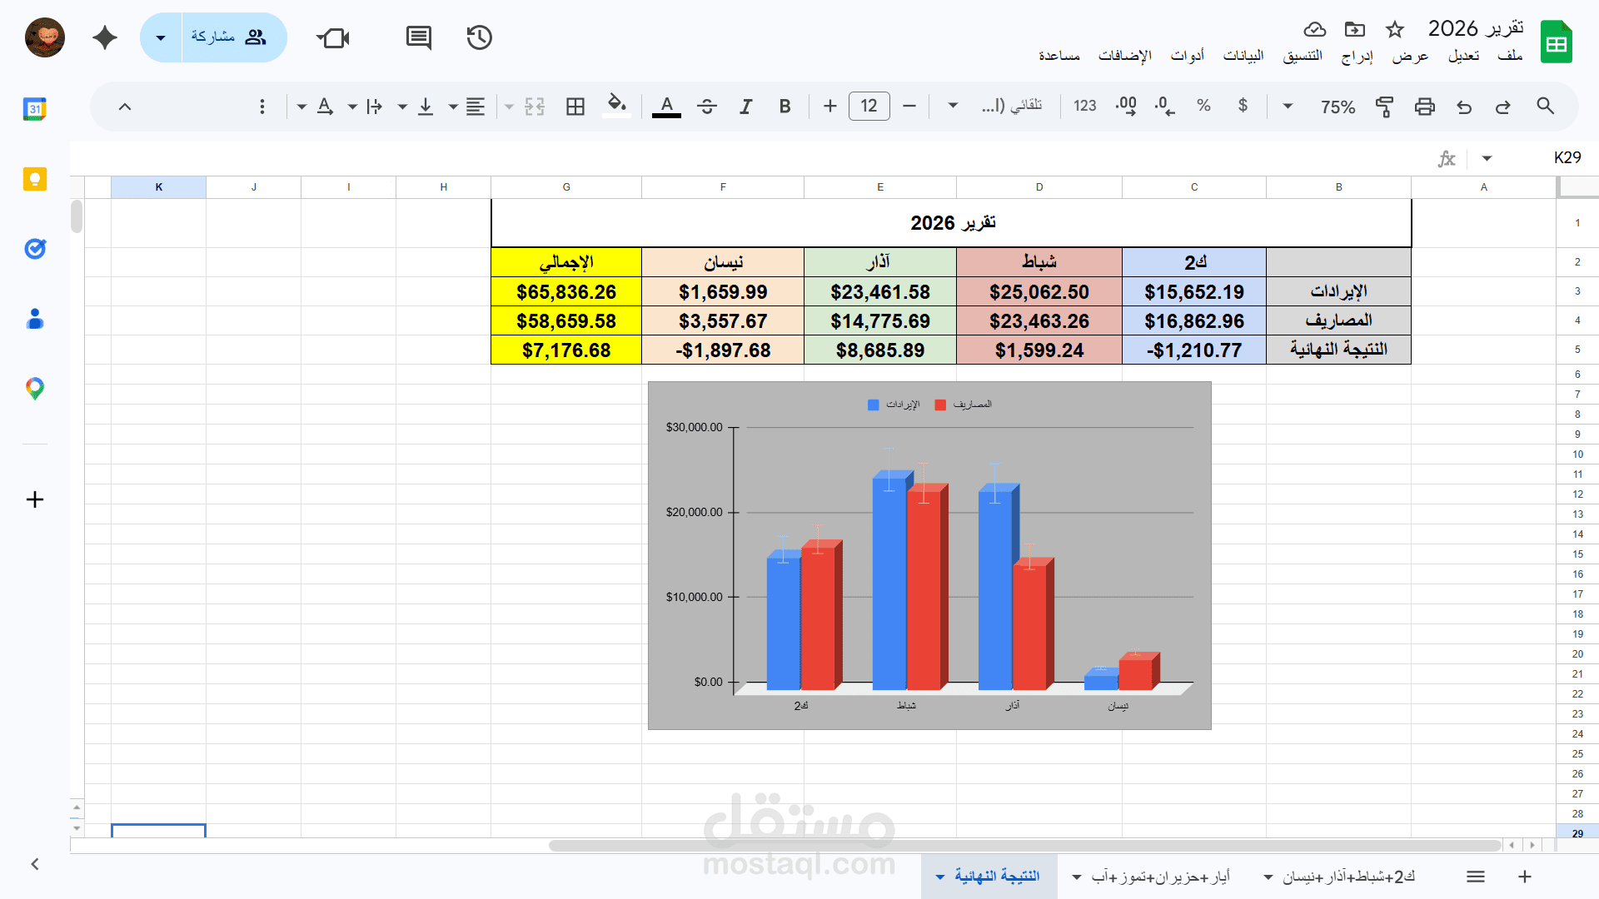Check the cloud save status icon

pyautogui.click(x=1315, y=30)
